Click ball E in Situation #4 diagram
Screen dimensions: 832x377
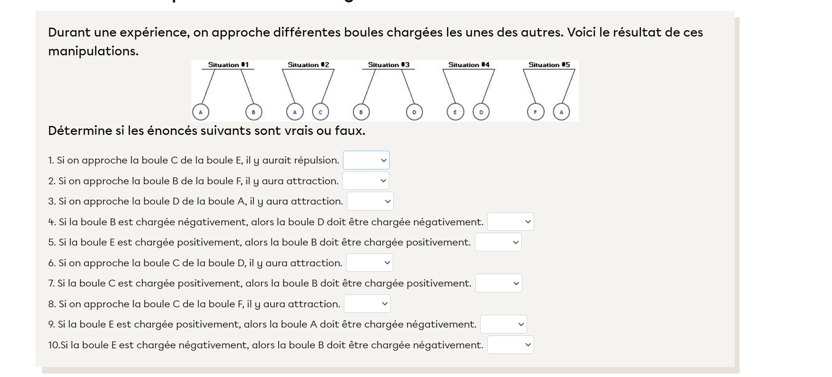tap(455, 112)
